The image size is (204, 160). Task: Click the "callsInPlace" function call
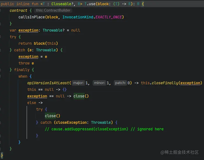coord(32,17)
